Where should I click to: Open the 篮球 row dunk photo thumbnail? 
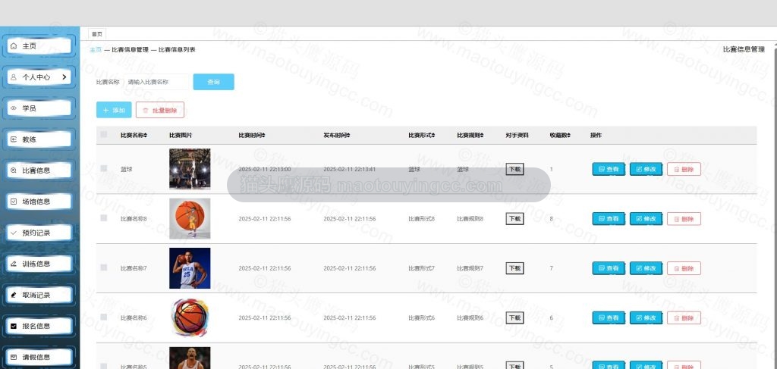click(x=190, y=169)
